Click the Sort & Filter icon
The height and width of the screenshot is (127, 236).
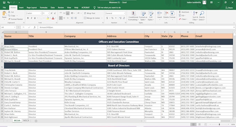click(195, 13)
